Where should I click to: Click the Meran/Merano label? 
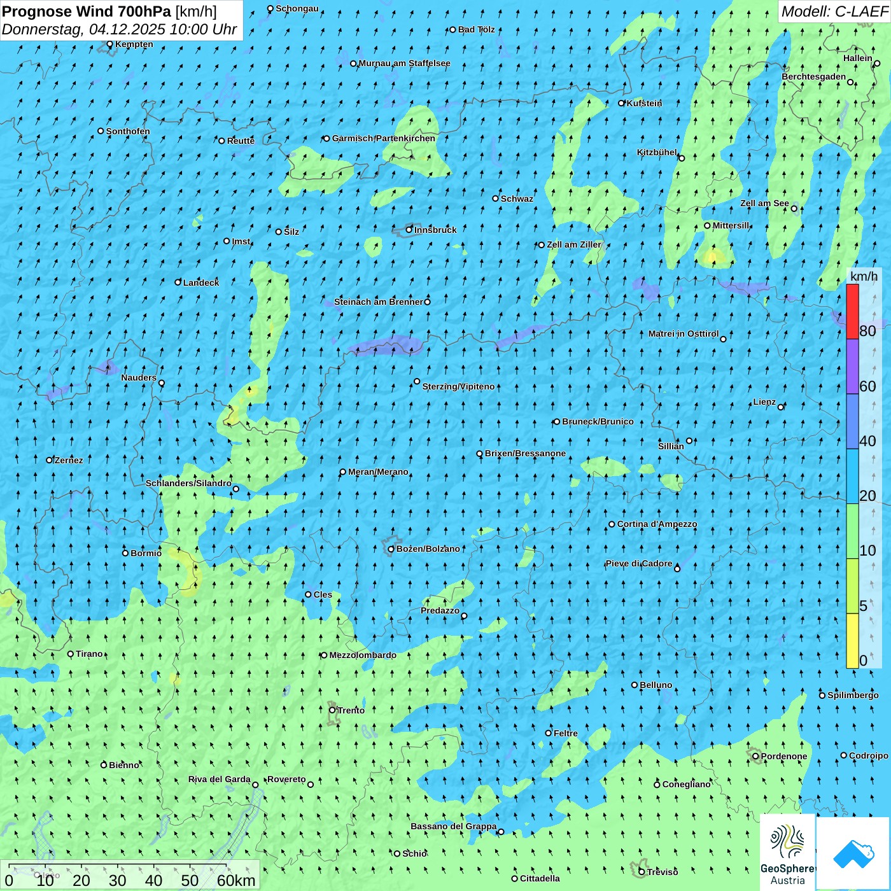click(378, 472)
